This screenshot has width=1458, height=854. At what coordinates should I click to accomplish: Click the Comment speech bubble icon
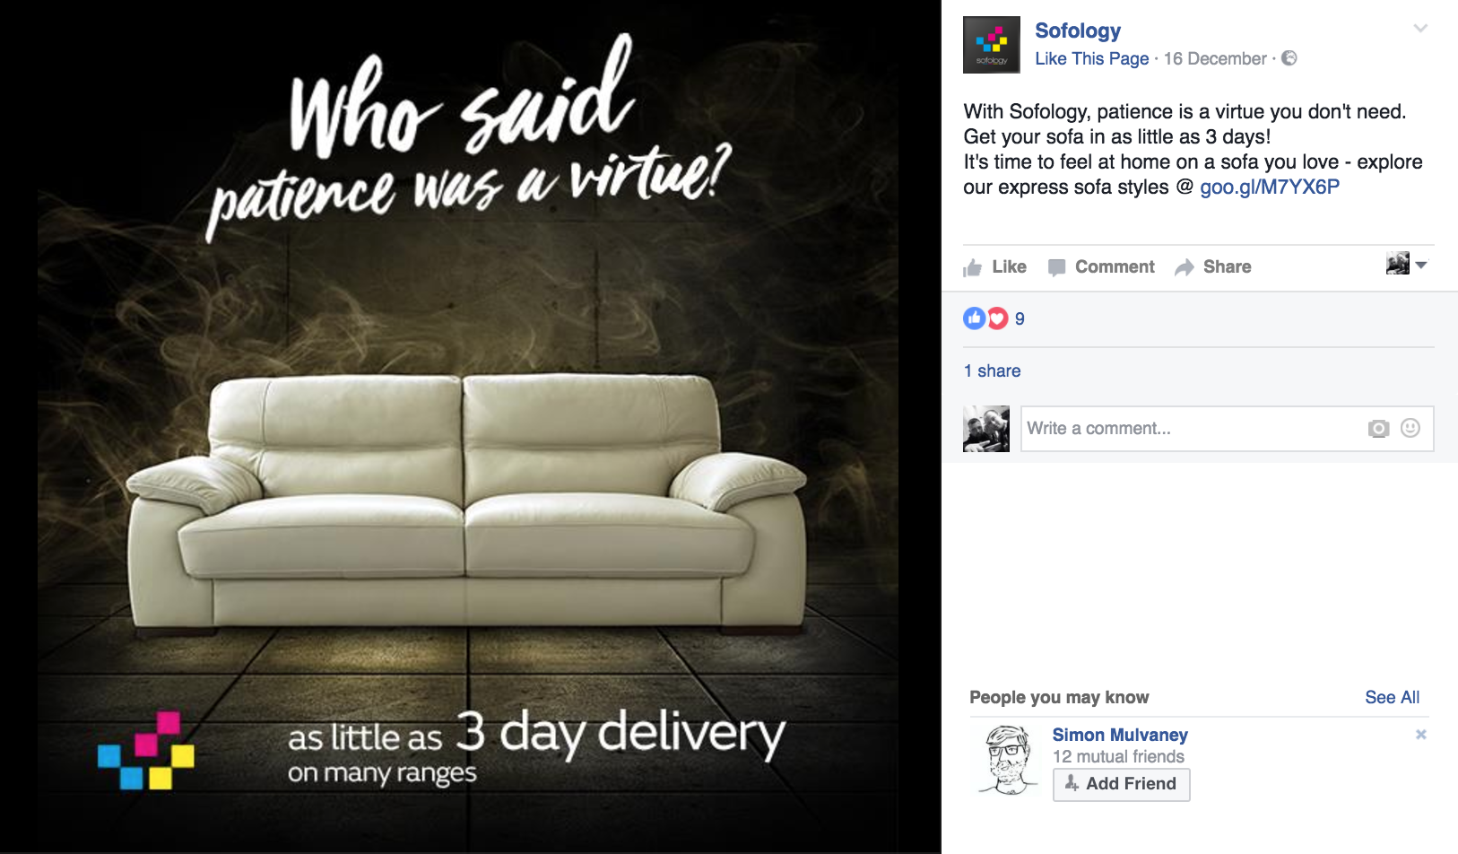(x=1056, y=267)
